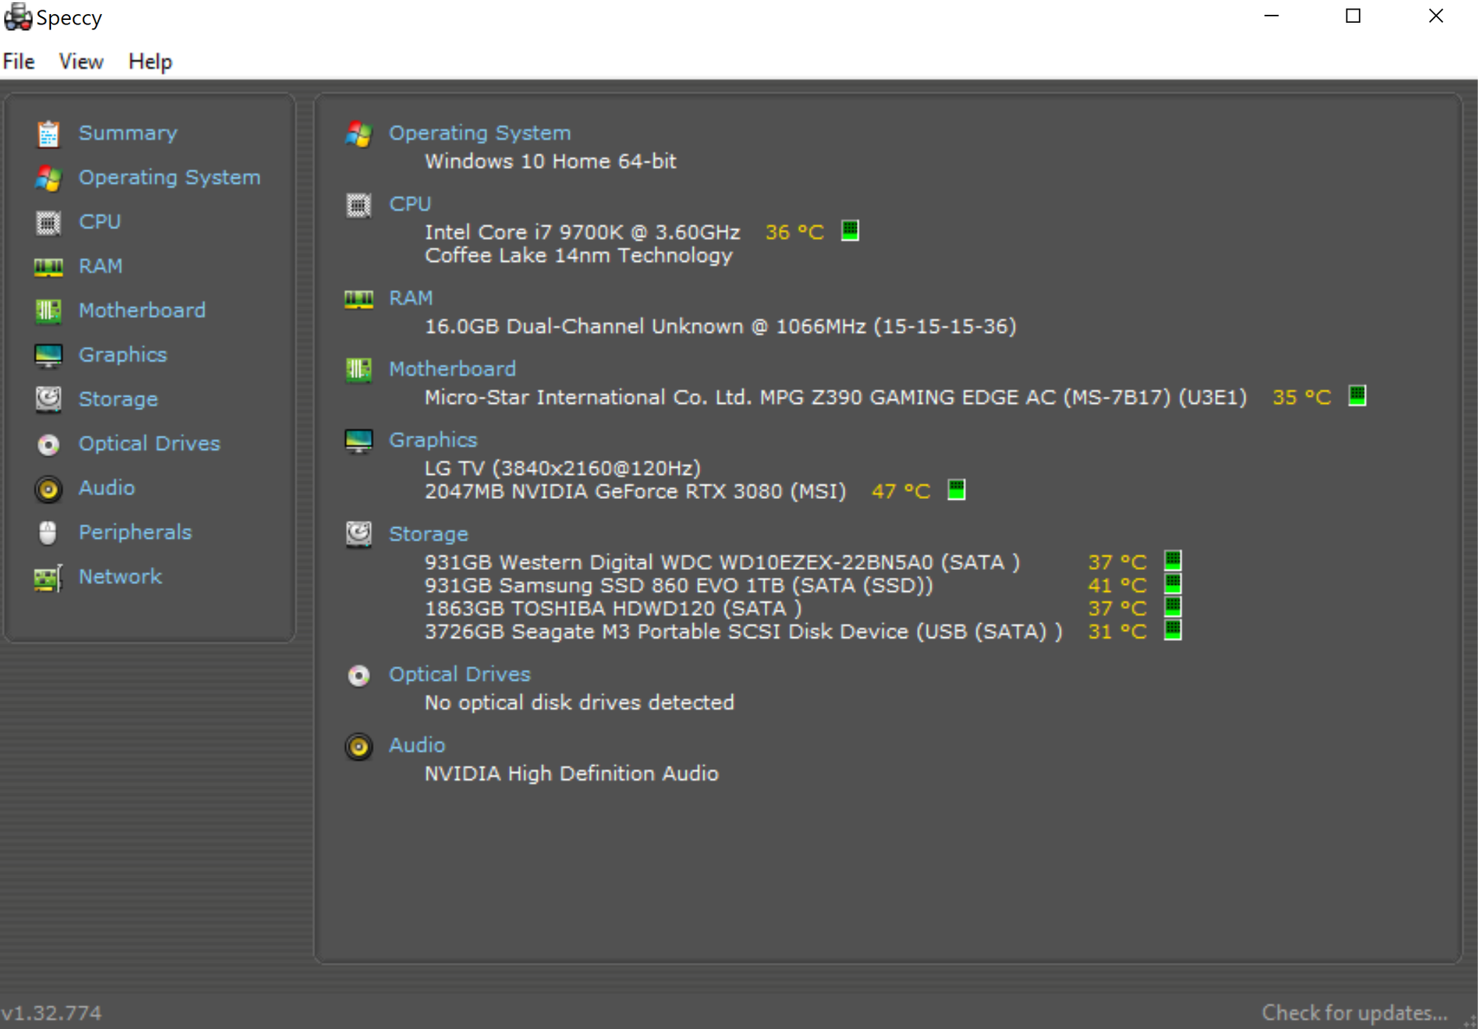Click the Graphics heading in main panel
The width and height of the screenshot is (1478, 1029).
pyautogui.click(x=433, y=440)
